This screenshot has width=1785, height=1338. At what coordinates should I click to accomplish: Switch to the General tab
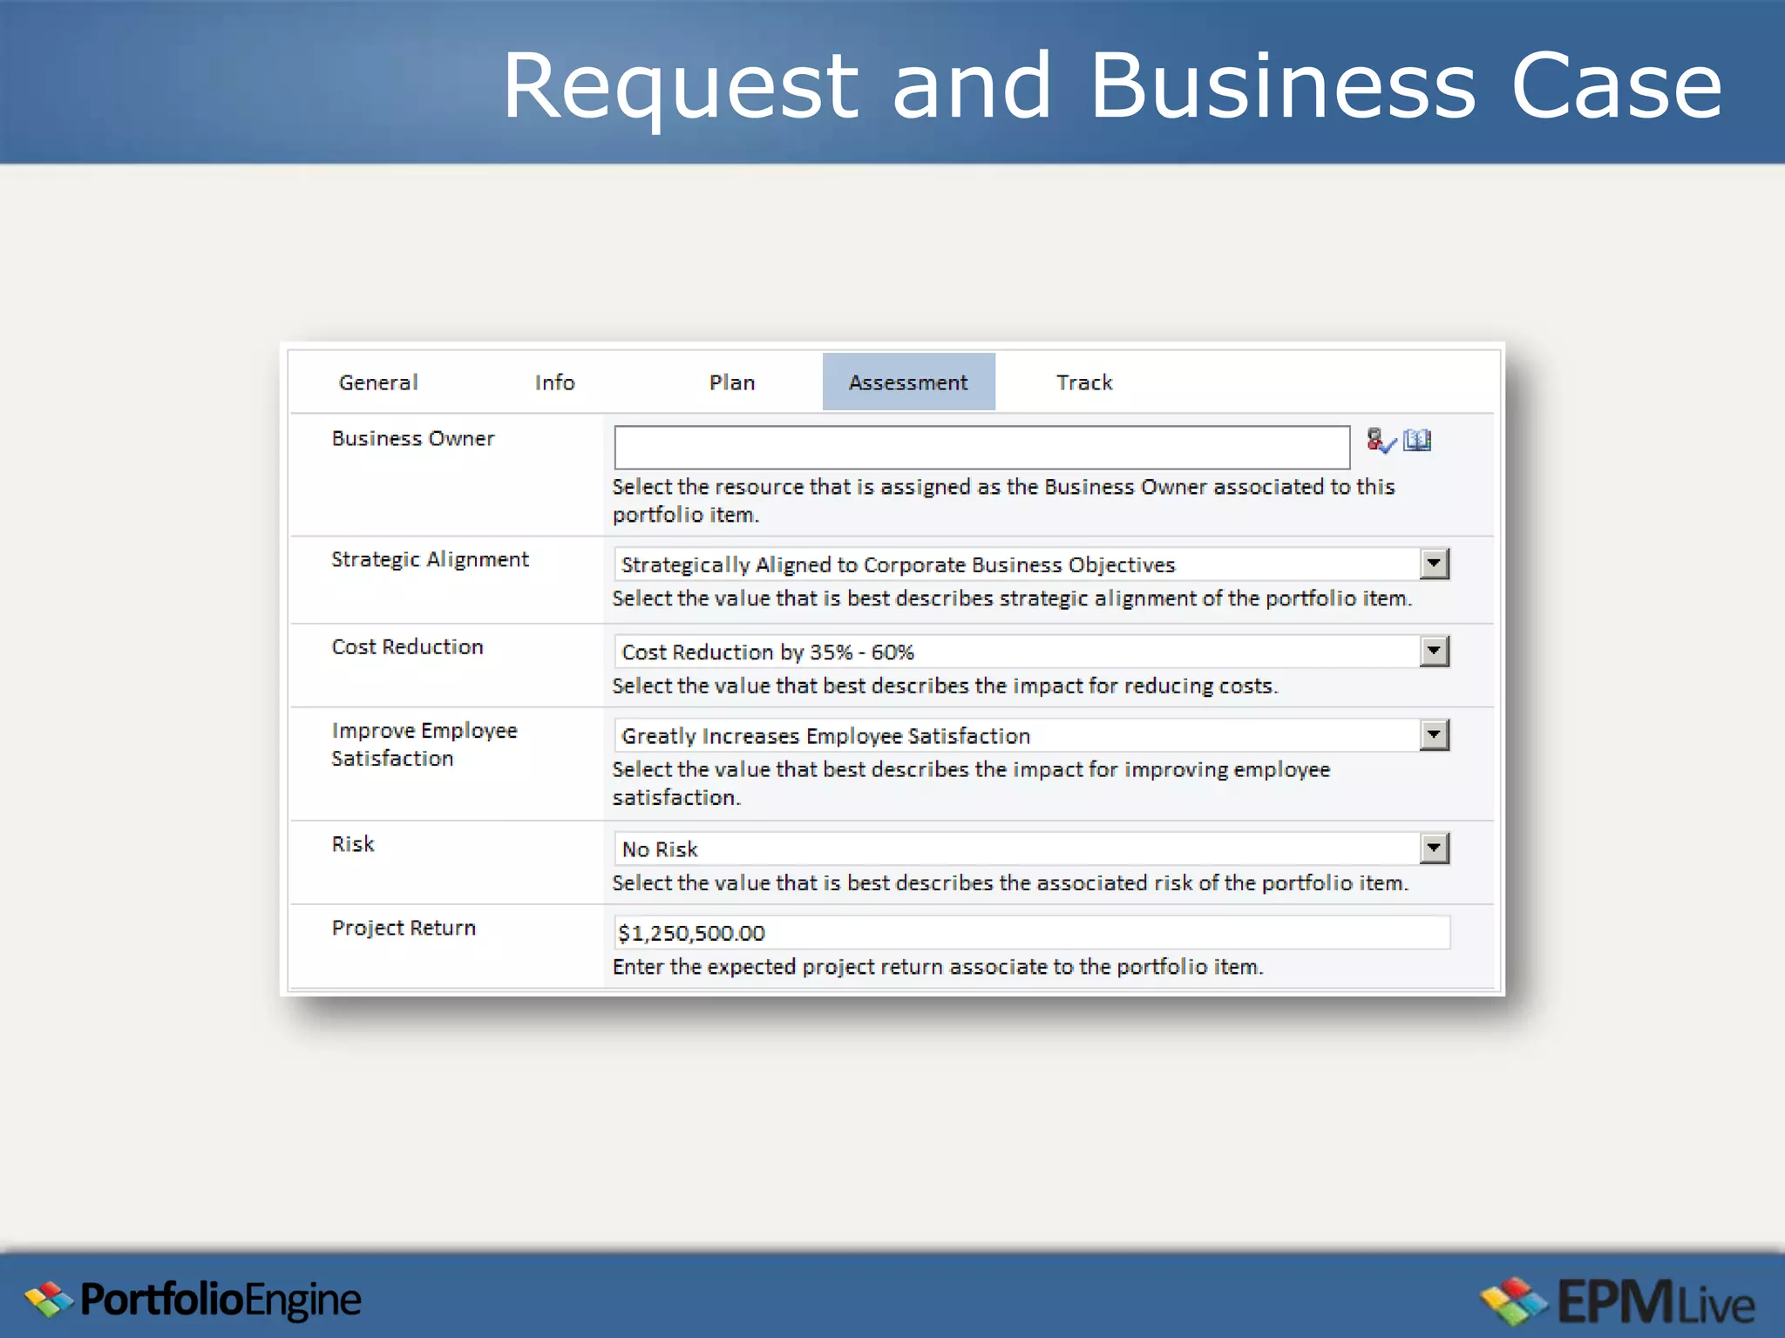pos(378,382)
